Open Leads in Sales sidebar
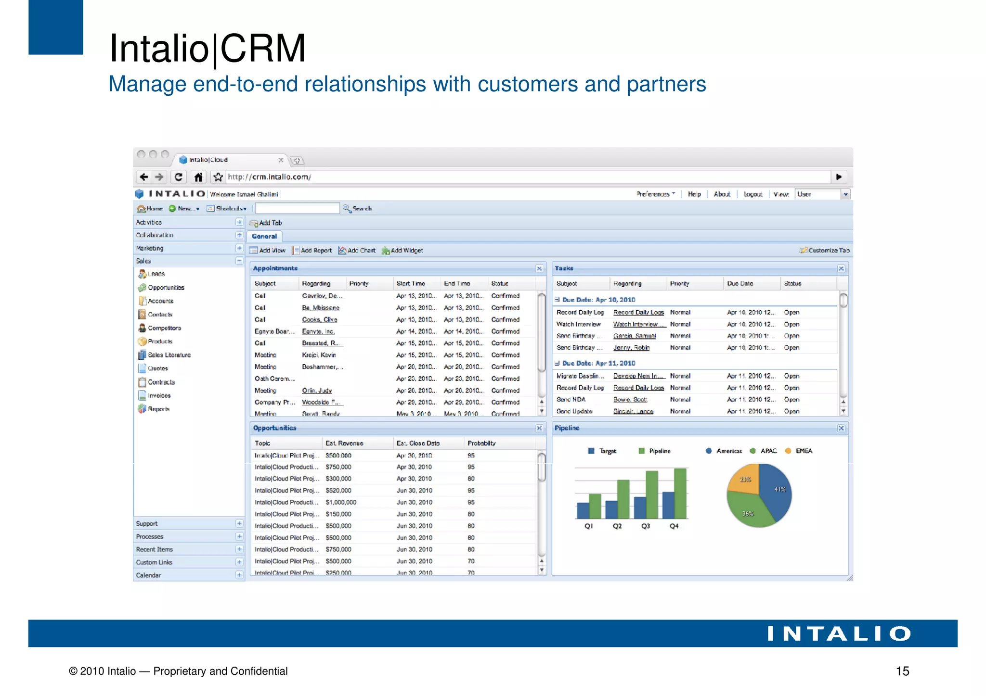The height and width of the screenshot is (696, 986). (152, 274)
